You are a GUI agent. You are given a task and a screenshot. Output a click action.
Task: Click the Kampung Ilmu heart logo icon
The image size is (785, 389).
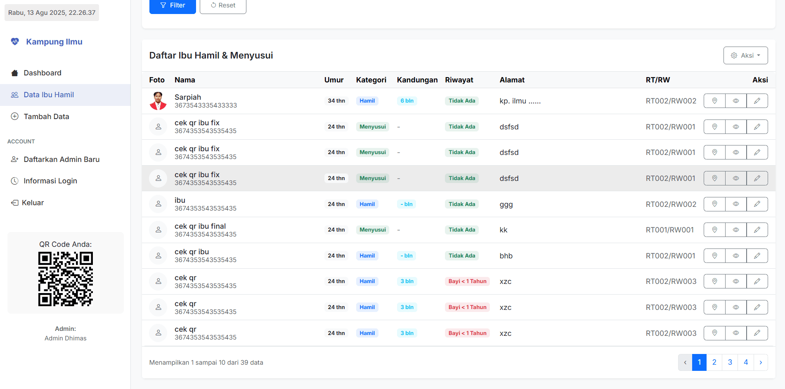(x=15, y=42)
